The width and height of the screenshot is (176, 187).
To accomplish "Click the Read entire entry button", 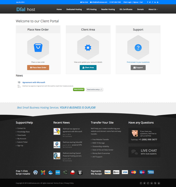I will pos(94,89).
